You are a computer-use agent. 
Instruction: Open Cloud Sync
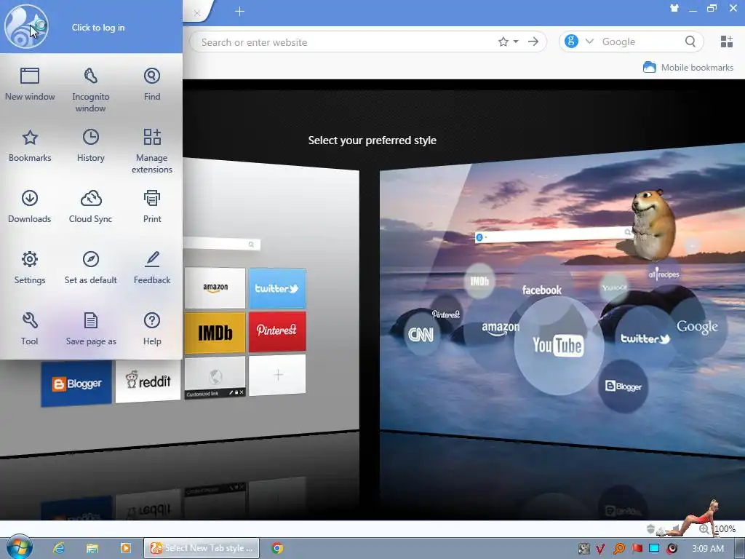coord(90,207)
